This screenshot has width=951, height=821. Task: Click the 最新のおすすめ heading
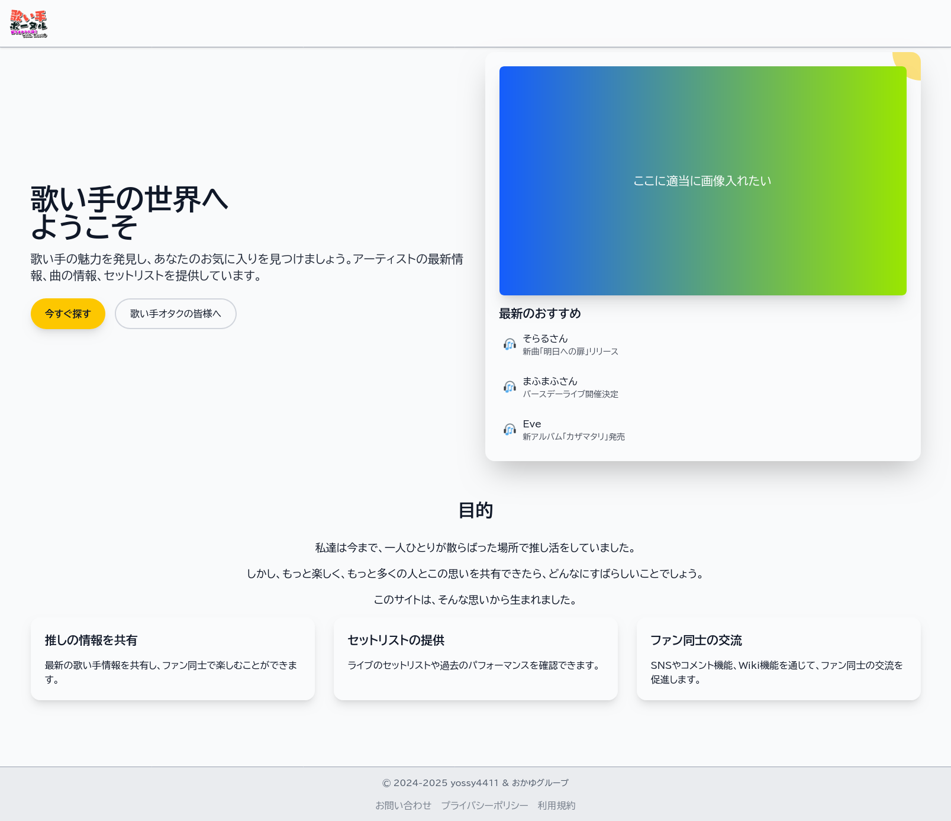tap(540, 314)
